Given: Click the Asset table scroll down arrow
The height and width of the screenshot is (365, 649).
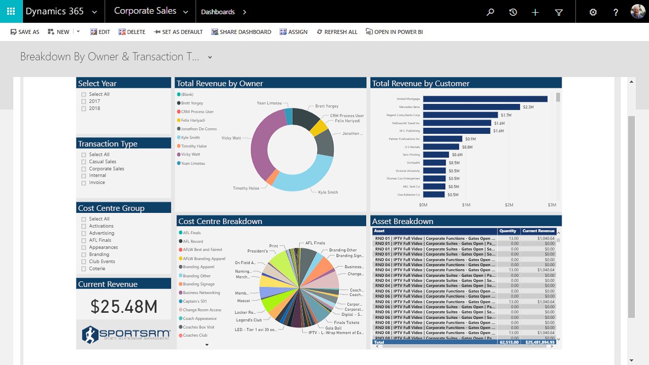Looking at the screenshot, I should 559,339.
